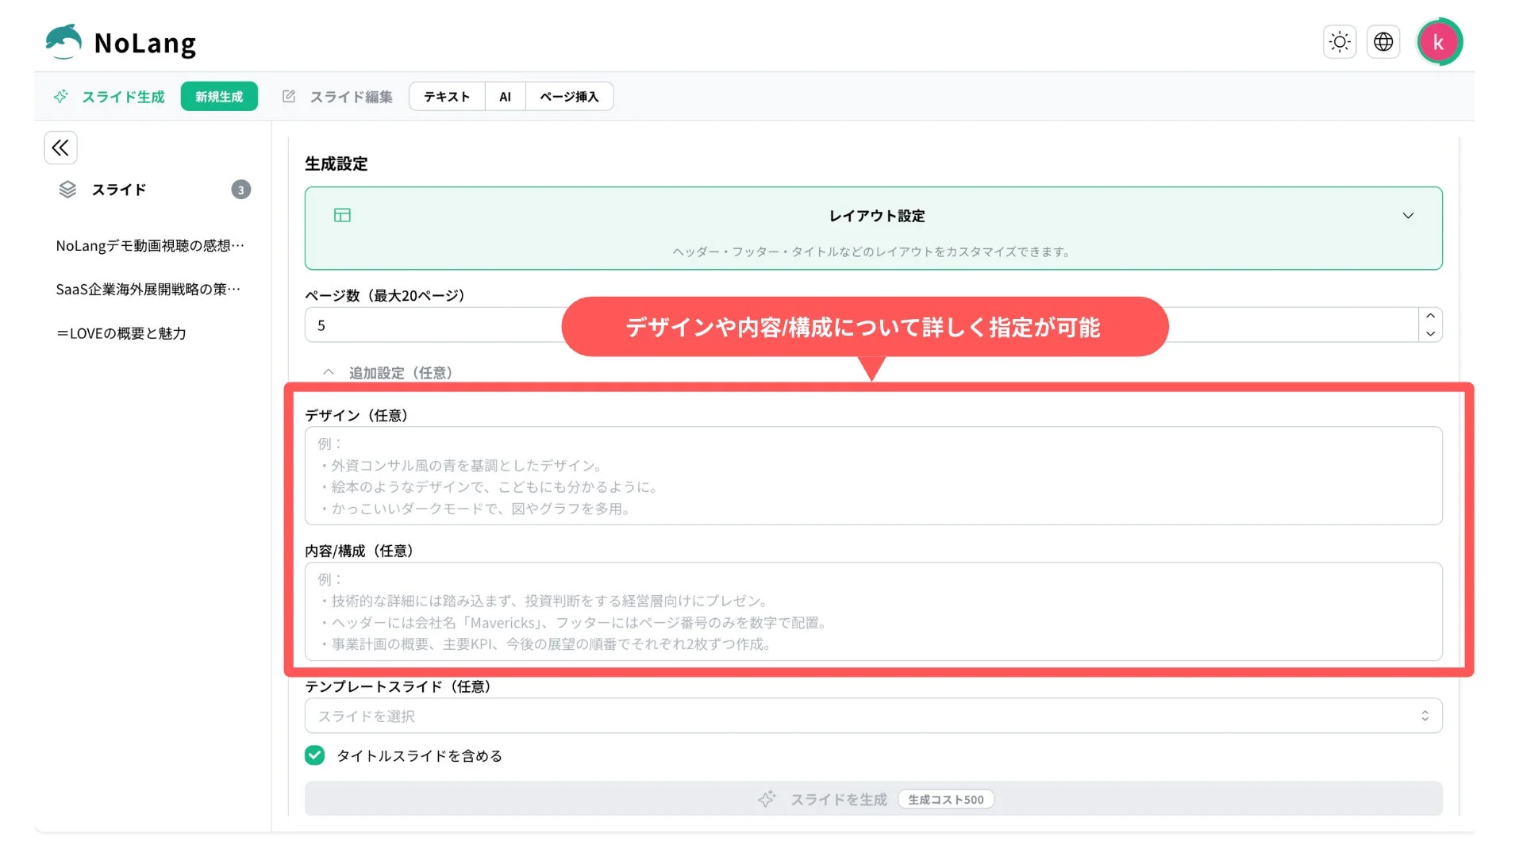Image resolution: width=1519 pixels, height=849 pixels.
Task: Collapse the レイアウト設定 section chevron
Action: (1409, 215)
